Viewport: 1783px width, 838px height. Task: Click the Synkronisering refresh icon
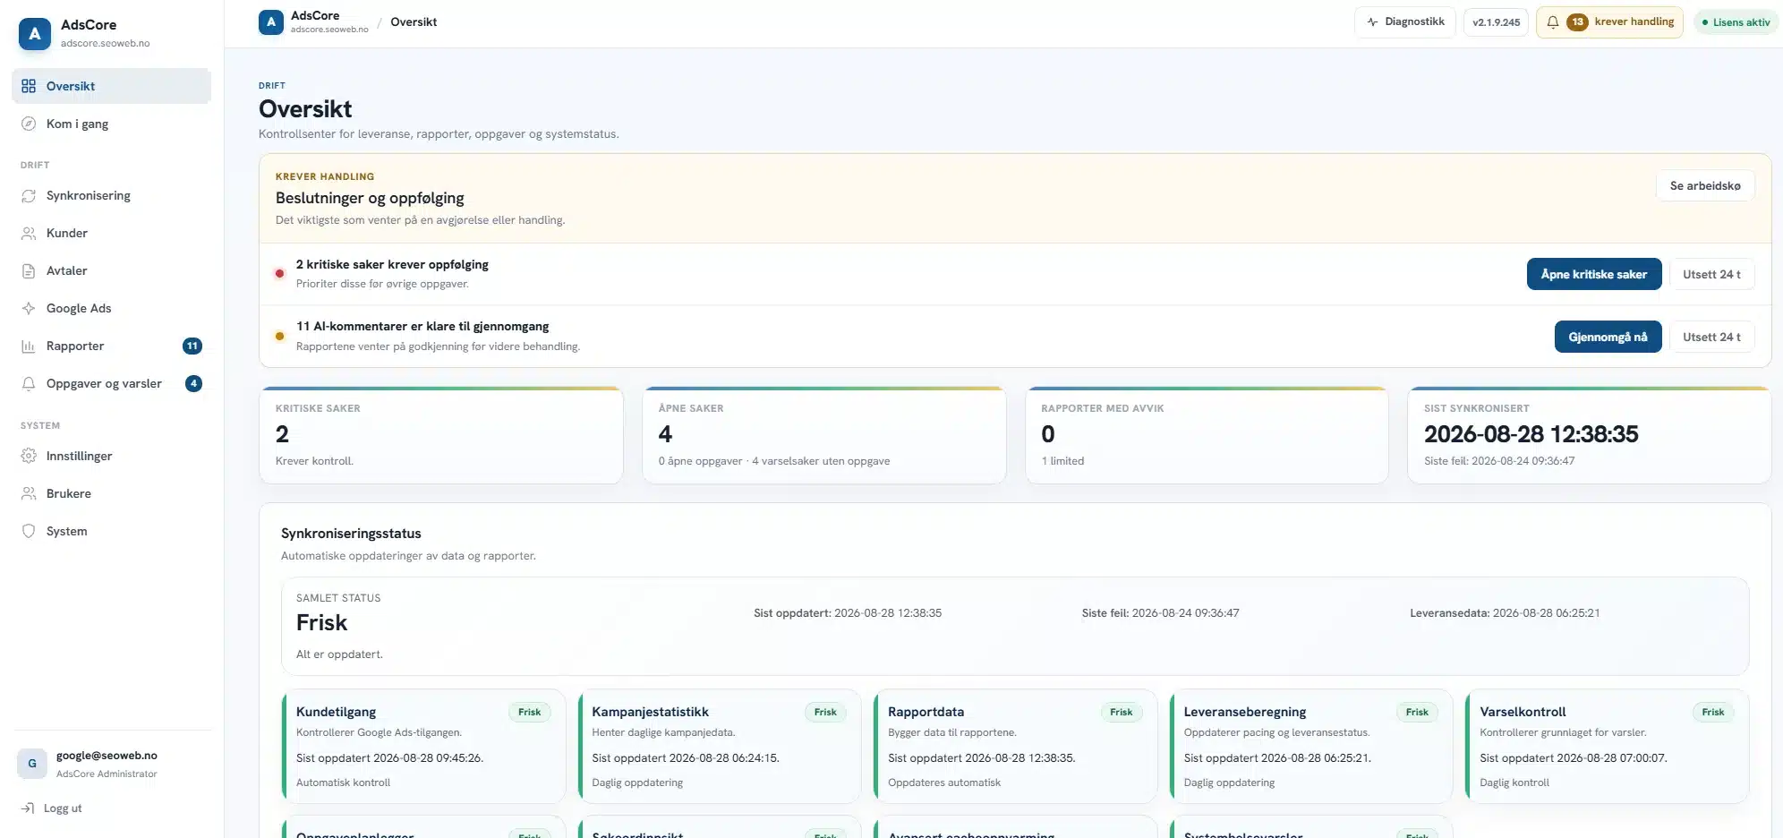(x=29, y=195)
